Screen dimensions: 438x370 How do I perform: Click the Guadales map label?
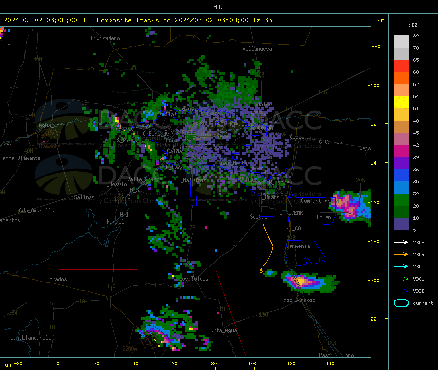tap(260, 105)
